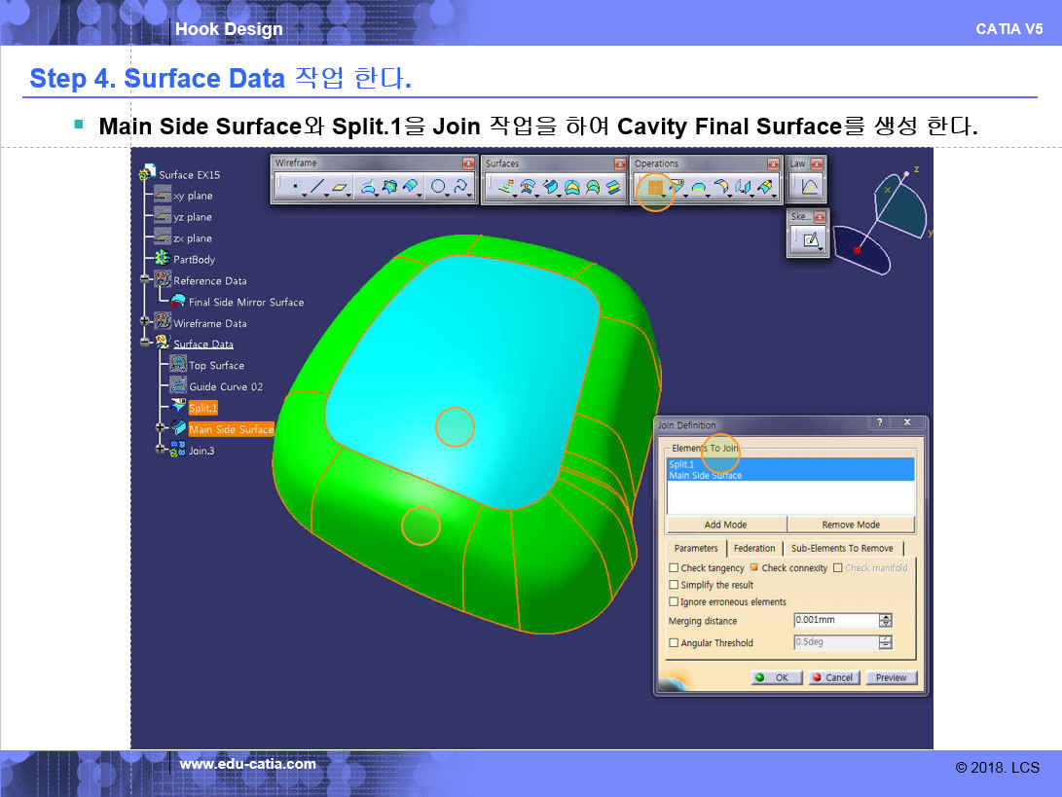Pick the Plane tool in Wireframe toolbar
Viewport: 1062px width, 797px height.
pos(340,187)
